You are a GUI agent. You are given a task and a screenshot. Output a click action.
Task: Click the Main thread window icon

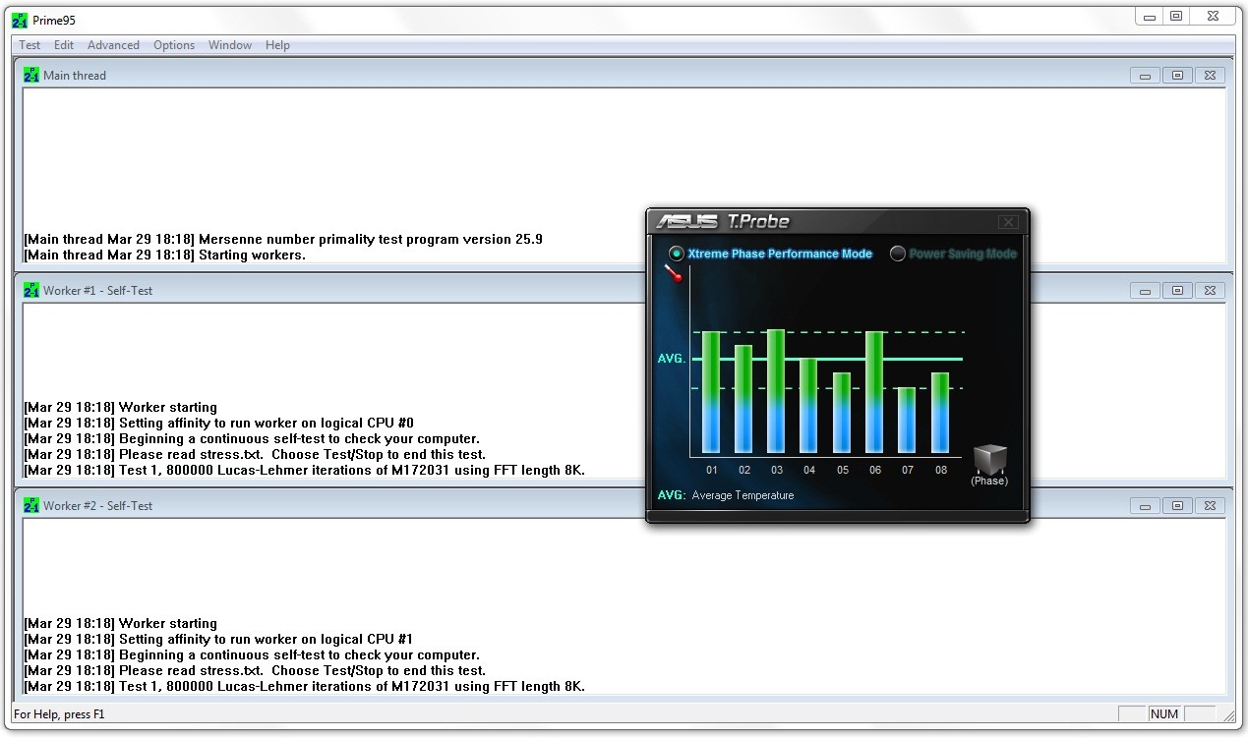coord(31,76)
